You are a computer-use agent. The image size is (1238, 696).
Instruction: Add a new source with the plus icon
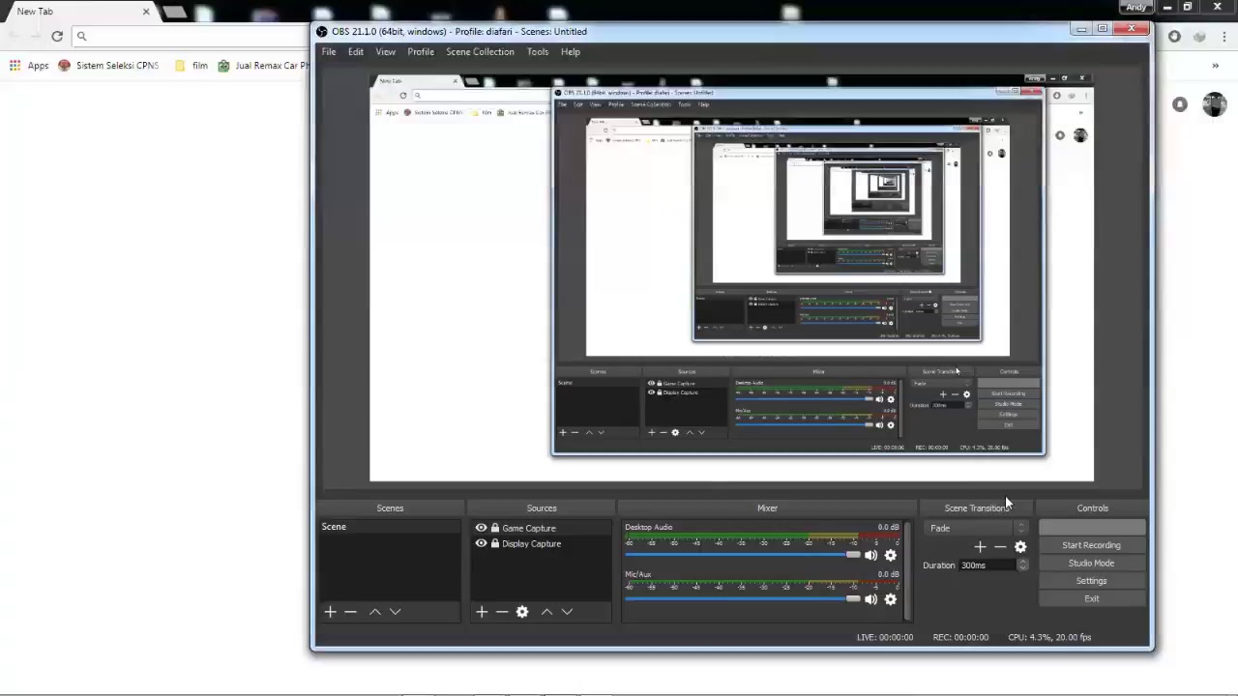(x=482, y=612)
